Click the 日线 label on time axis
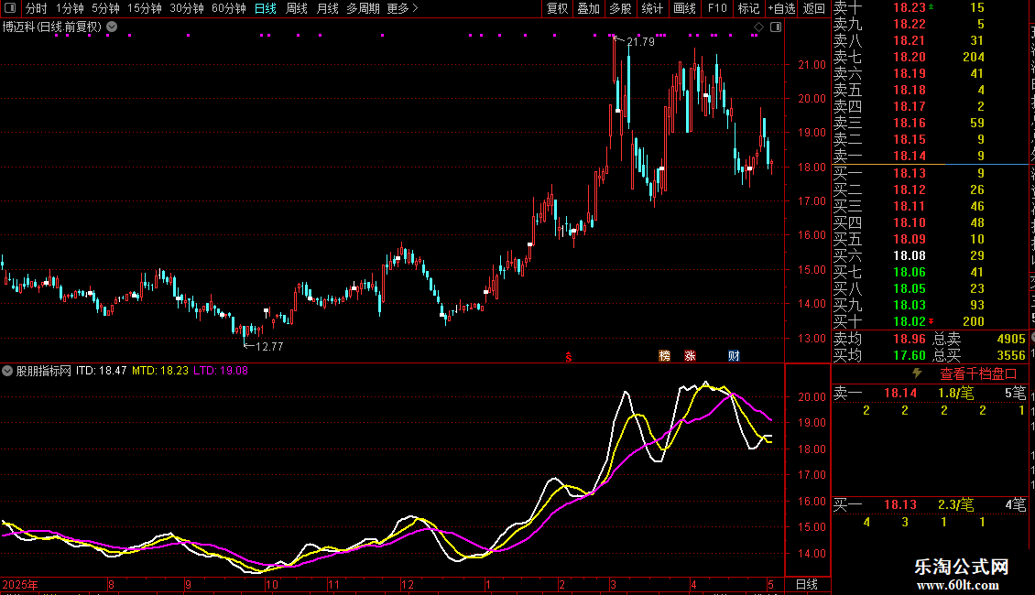 click(x=807, y=584)
